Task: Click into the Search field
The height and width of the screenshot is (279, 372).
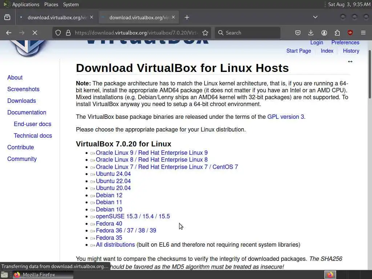Action: click(x=248, y=33)
